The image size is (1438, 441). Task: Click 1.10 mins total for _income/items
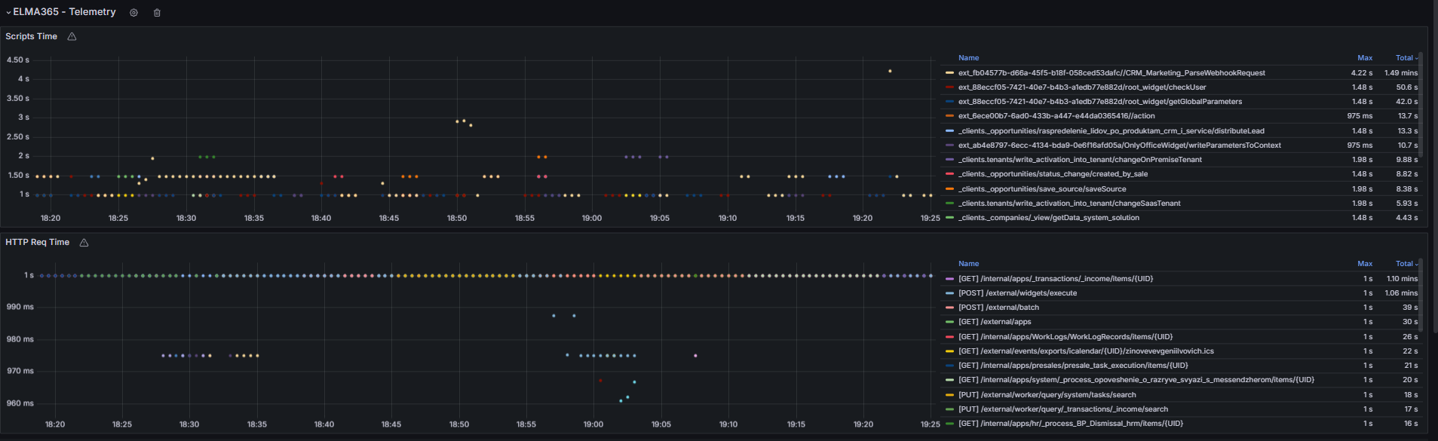point(1402,279)
